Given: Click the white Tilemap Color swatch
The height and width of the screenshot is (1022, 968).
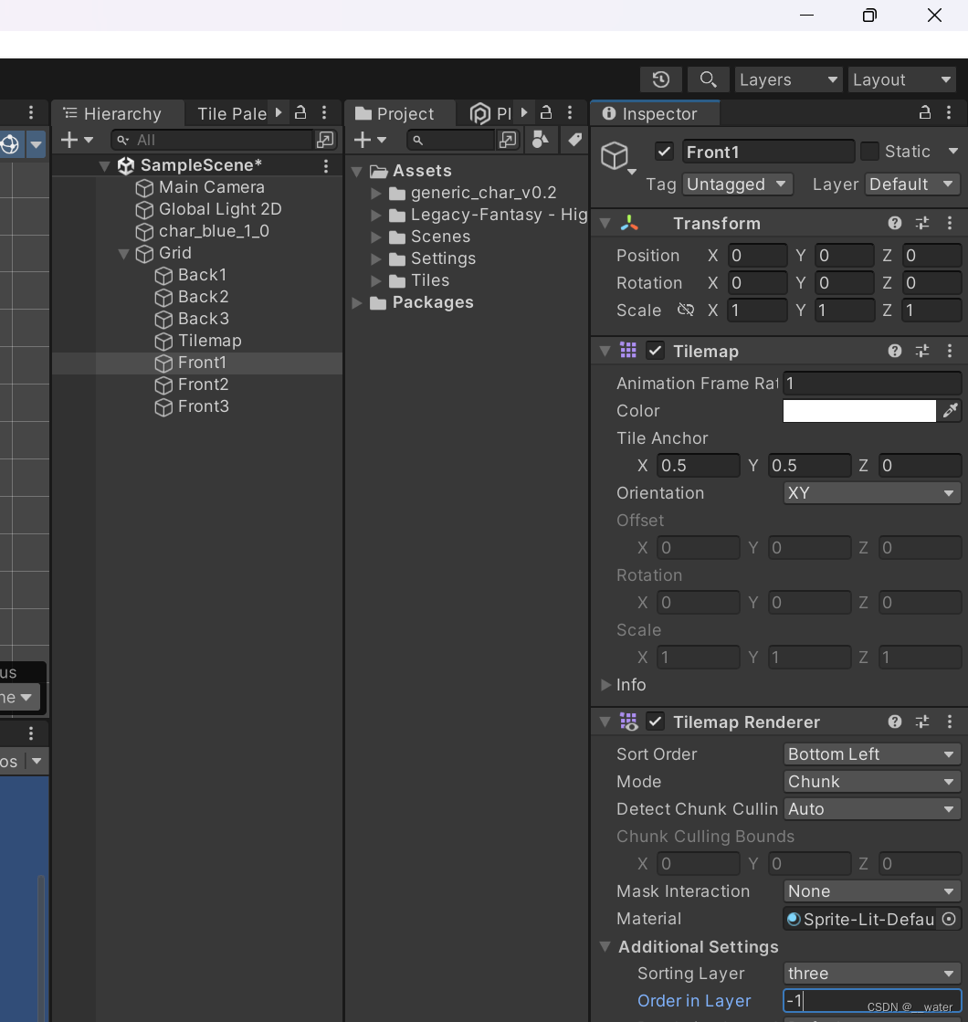Looking at the screenshot, I should 859,411.
